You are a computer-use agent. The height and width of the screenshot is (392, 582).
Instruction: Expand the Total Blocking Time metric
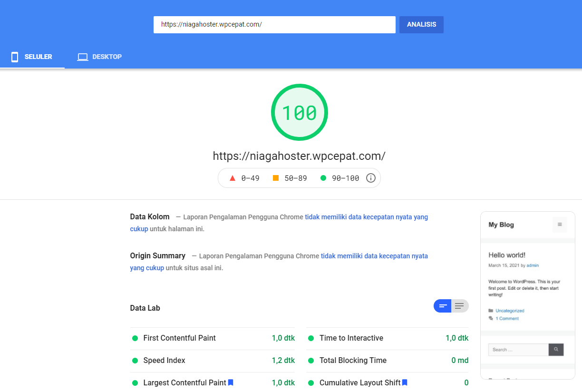click(x=352, y=361)
